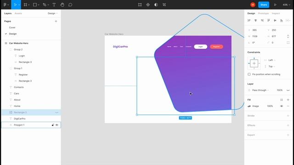Screen dimensions: 294x165
Task: Select the Hand tool
Action: click(x=62, y=5)
